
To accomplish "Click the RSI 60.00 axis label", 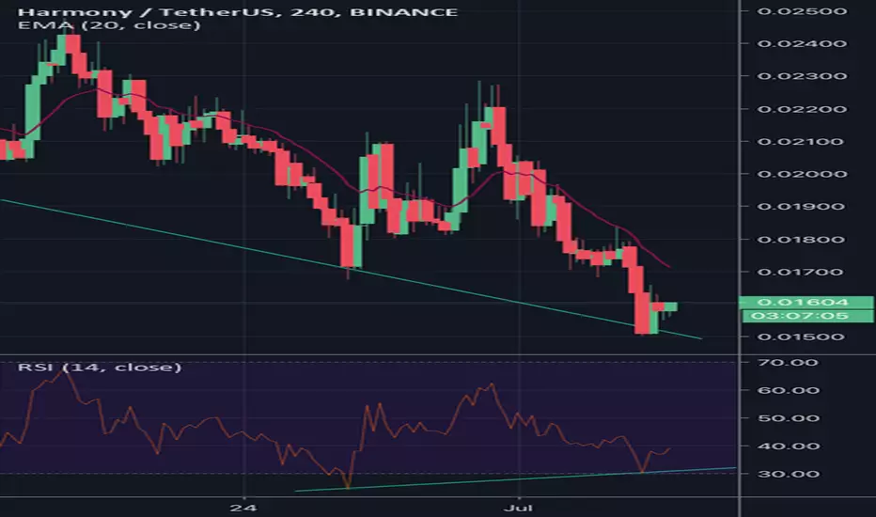I will tap(789, 390).
